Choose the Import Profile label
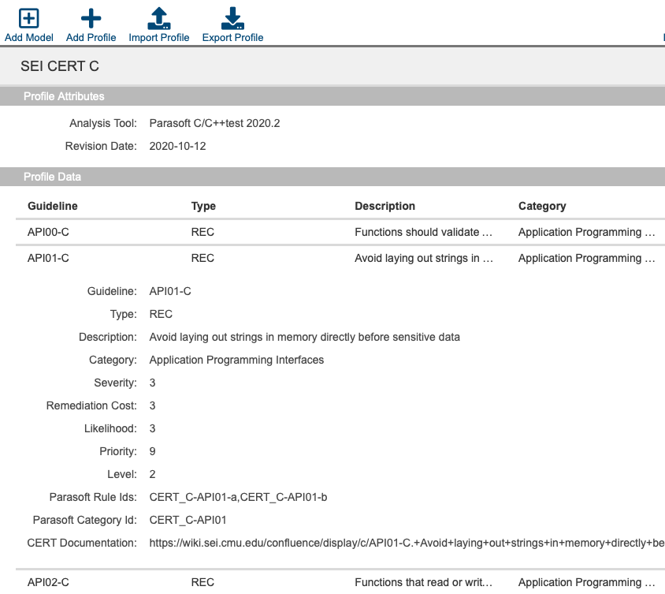The width and height of the screenshot is (665, 594). pos(159,37)
